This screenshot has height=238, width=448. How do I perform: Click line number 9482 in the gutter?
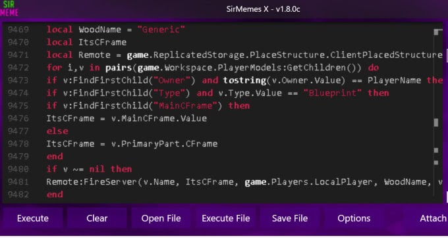tap(18, 195)
